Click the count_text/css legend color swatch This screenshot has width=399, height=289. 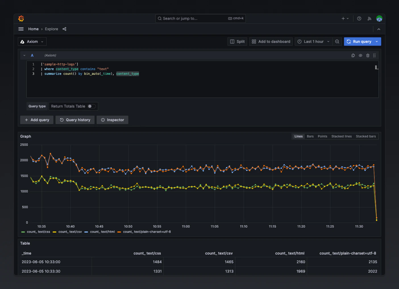(x=23, y=232)
